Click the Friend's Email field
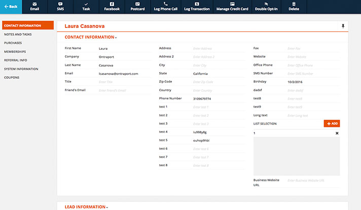Screen dimensions: 361x210 click(x=125, y=90)
